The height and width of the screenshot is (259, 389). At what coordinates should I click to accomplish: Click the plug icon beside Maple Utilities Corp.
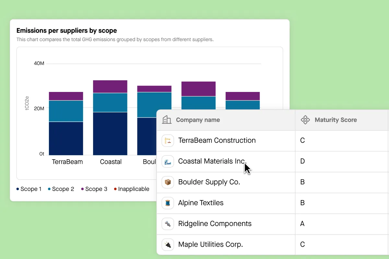168,244
